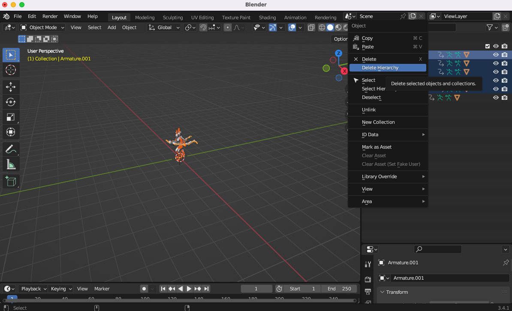This screenshot has height=311, width=512.
Task: Switch to the Sculpting workspace tab
Action: 173,17
